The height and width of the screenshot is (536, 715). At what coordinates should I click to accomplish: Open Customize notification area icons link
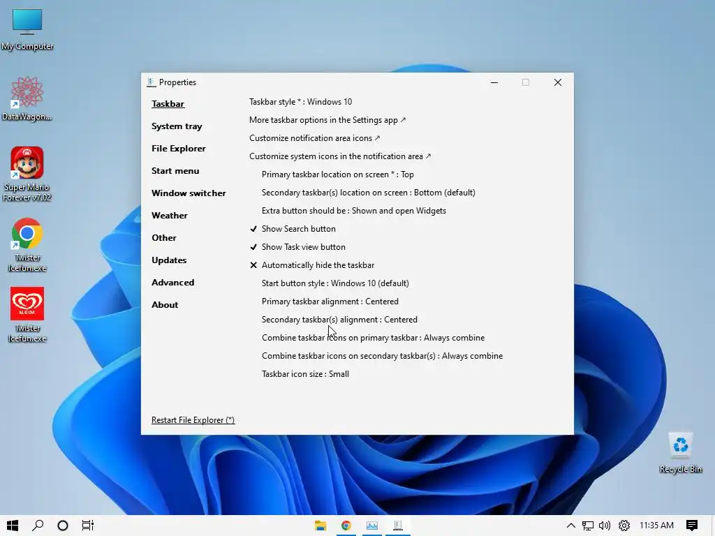coord(315,138)
